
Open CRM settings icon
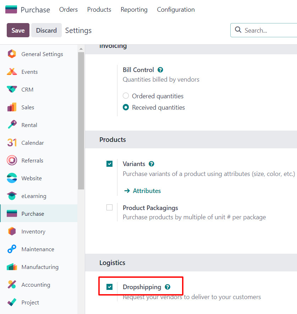click(12, 89)
